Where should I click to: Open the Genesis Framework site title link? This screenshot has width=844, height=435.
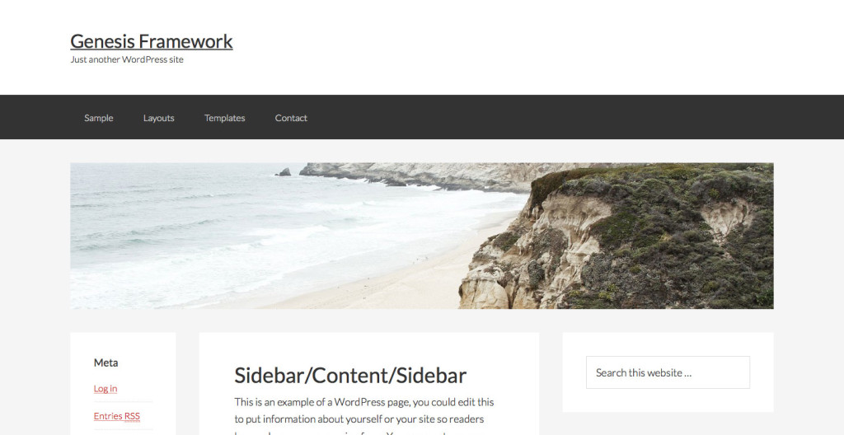point(152,41)
